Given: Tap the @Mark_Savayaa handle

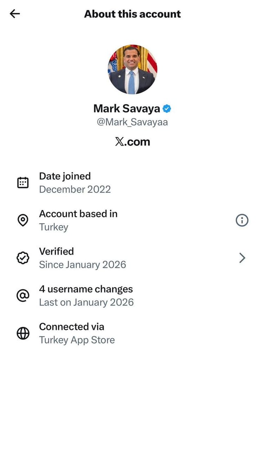Looking at the screenshot, I should point(132,122).
